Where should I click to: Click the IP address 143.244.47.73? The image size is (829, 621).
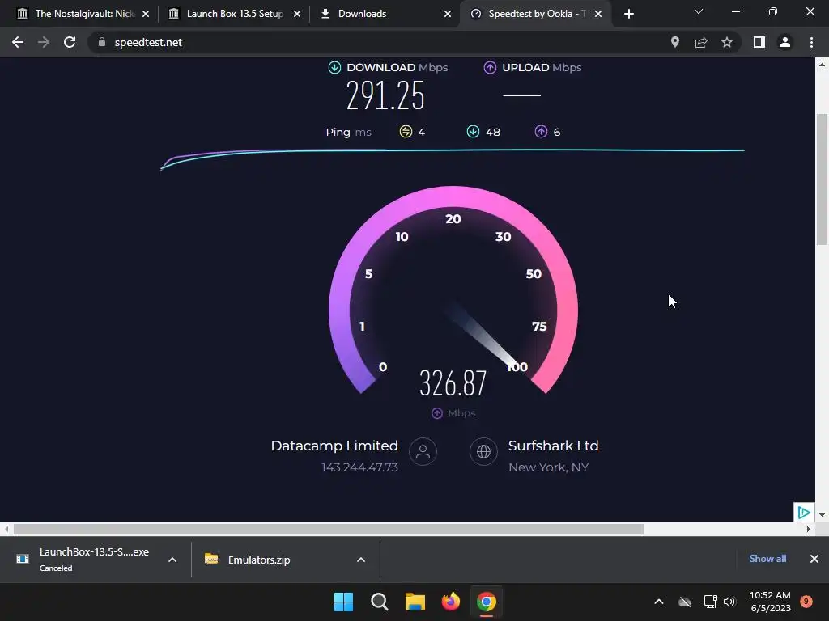(359, 467)
